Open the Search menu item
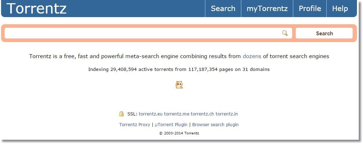 point(223,9)
